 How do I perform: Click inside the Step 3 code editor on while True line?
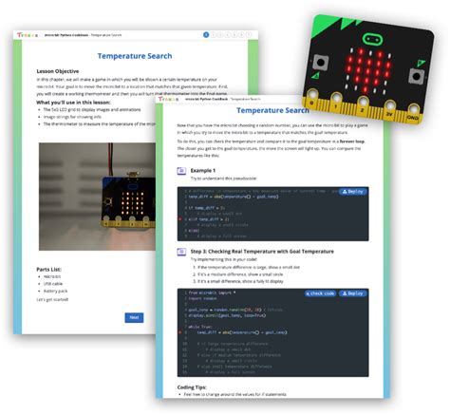[200, 327]
